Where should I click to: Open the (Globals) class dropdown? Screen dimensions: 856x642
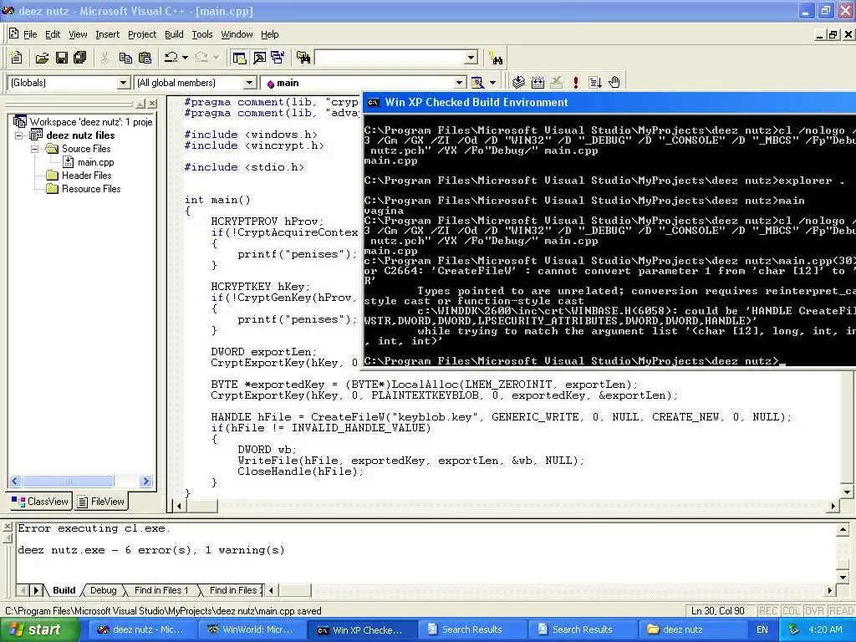pos(124,83)
